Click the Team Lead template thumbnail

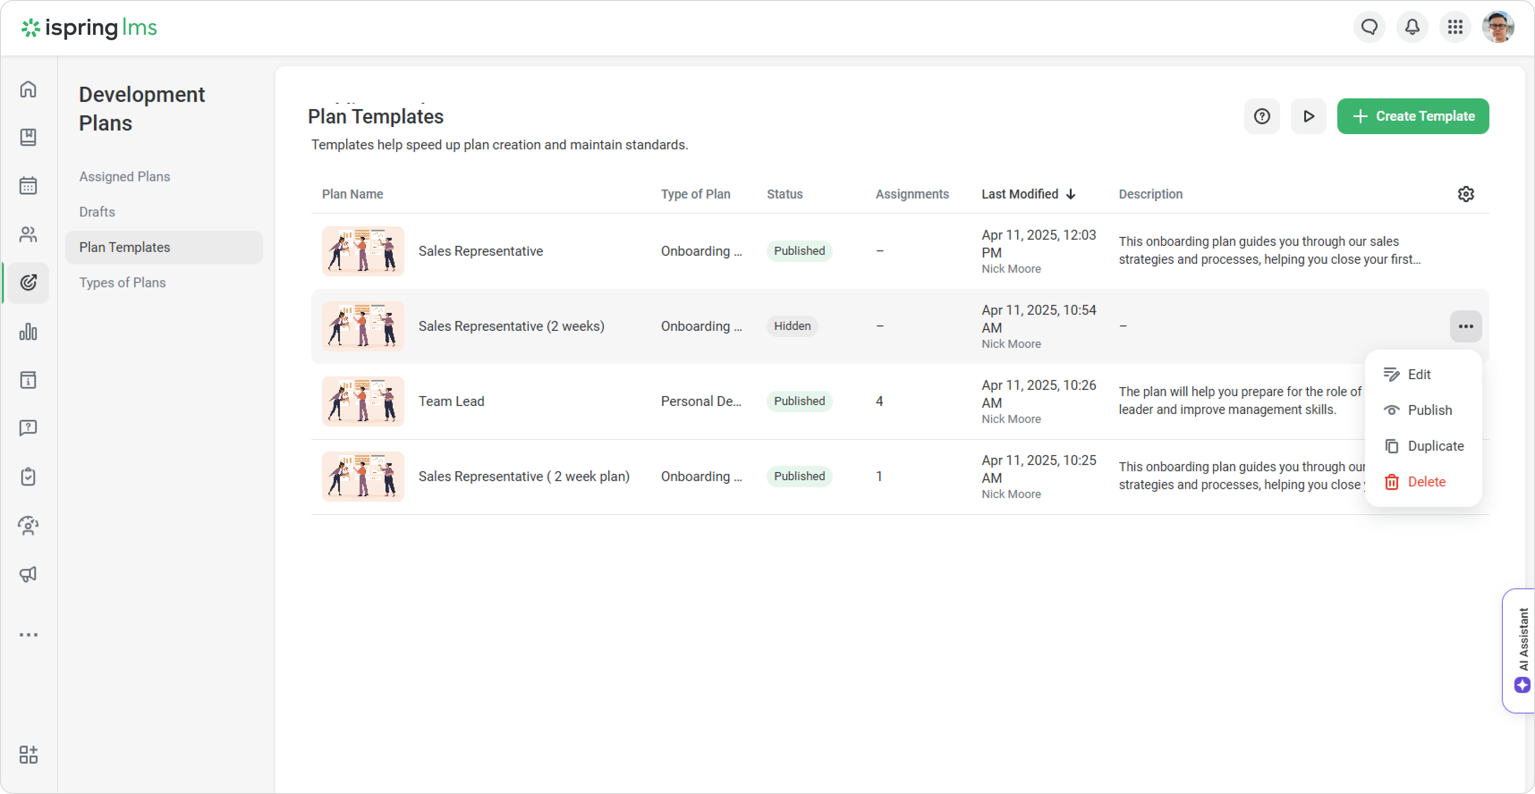coord(363,401)
